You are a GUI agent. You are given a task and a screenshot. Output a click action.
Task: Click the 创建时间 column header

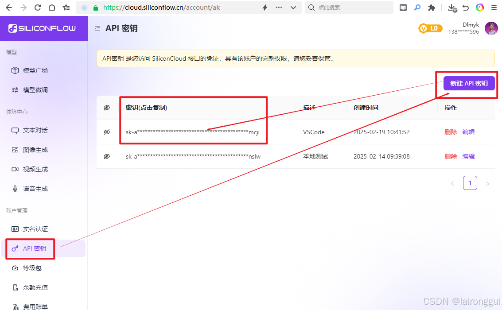366,108
